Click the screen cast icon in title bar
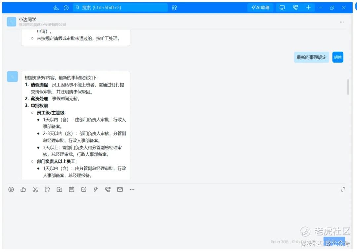This screenshot has height=252, width=357. point(282,8)
